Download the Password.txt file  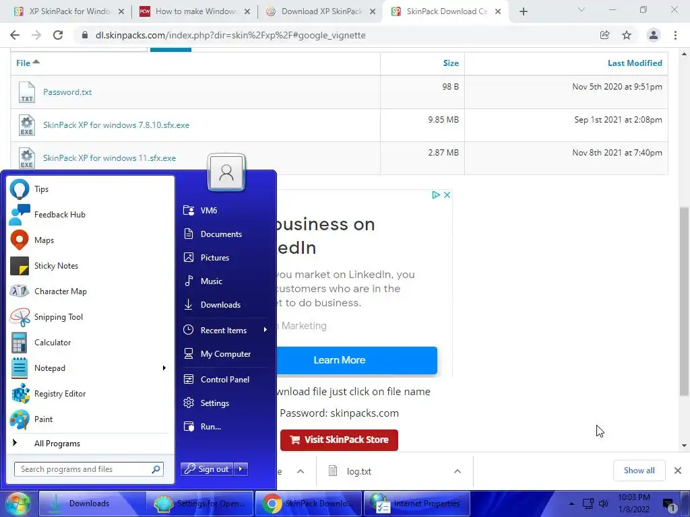pyautogui.click(x=67, y=92)
